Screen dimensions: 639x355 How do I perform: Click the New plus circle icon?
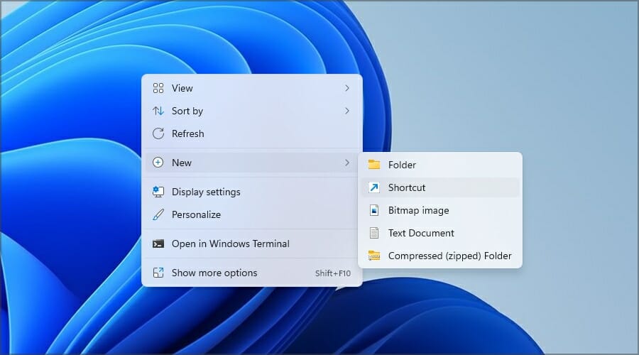tap(158, 162)
